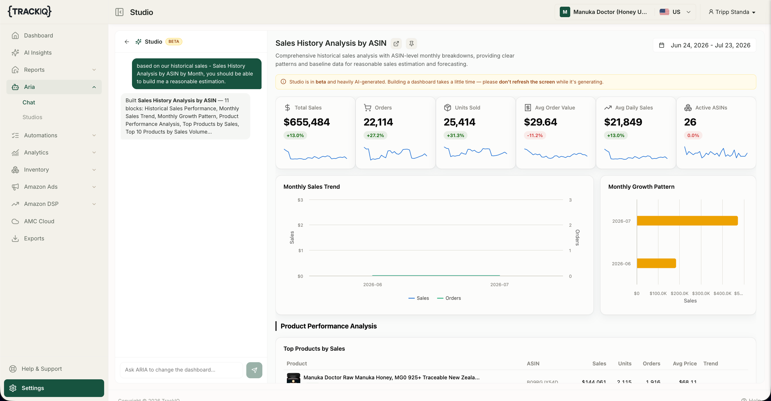Toggle Sales series in chart legend

(x=418, y=298)
